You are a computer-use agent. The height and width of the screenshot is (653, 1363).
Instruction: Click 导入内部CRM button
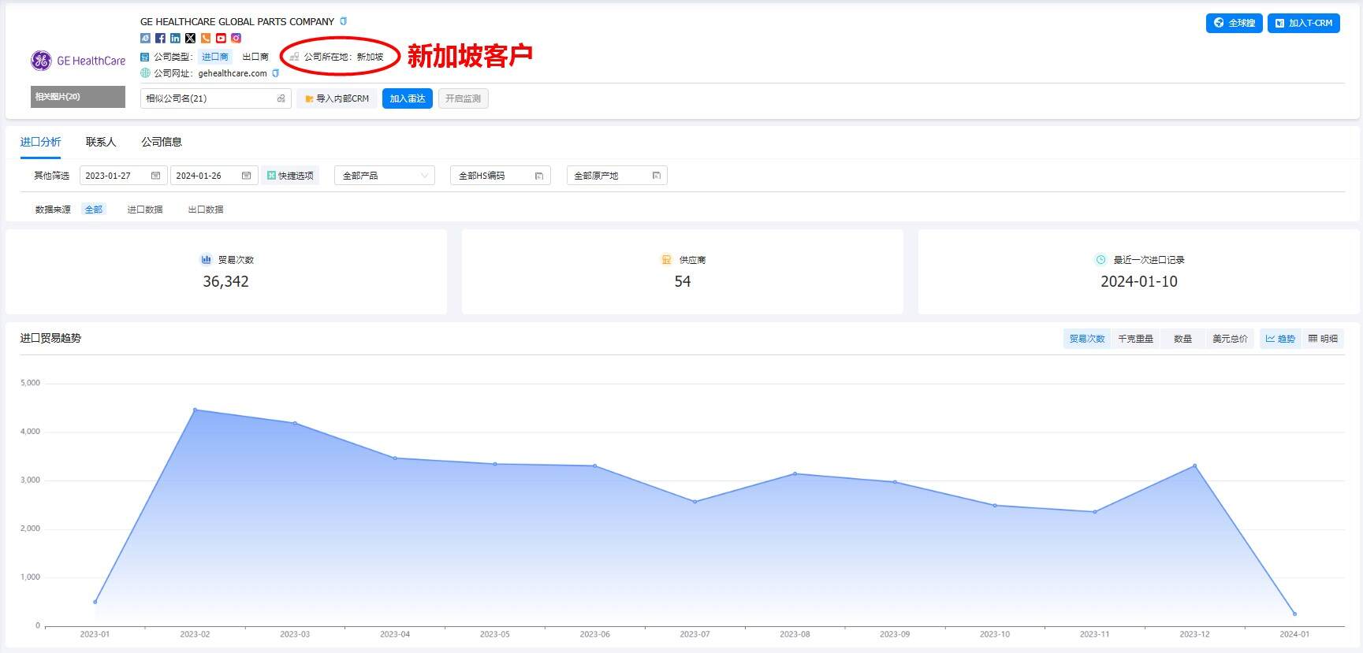pos(337,98)
